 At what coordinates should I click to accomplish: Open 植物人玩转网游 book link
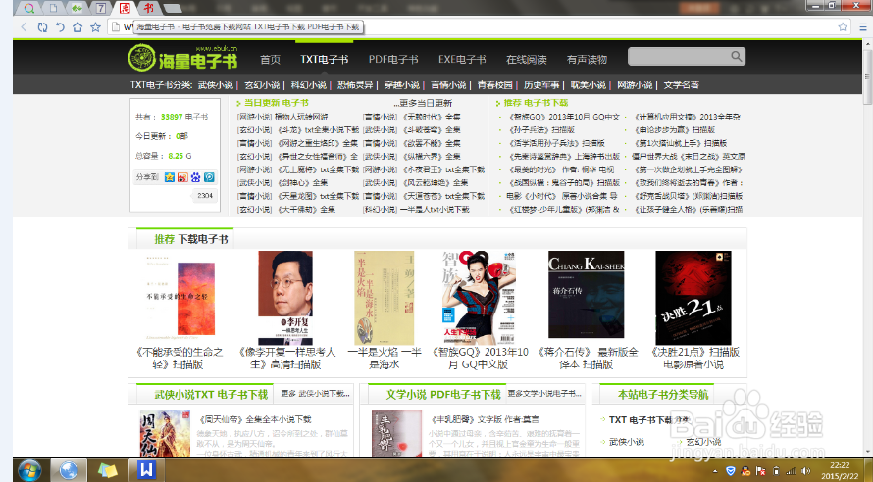pos(301,117)
